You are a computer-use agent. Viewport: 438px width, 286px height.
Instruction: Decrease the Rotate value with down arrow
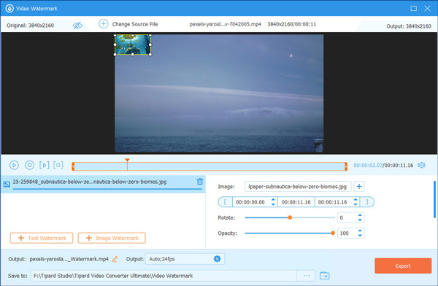coord(360,220)
